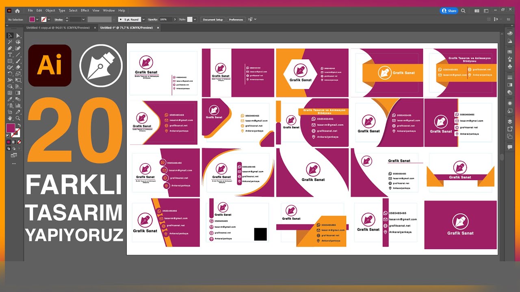Image resolution: width=520 pixels, height=292 pixels.
Task: Select the Rectangle tool
Action: [x=10, y=61]
